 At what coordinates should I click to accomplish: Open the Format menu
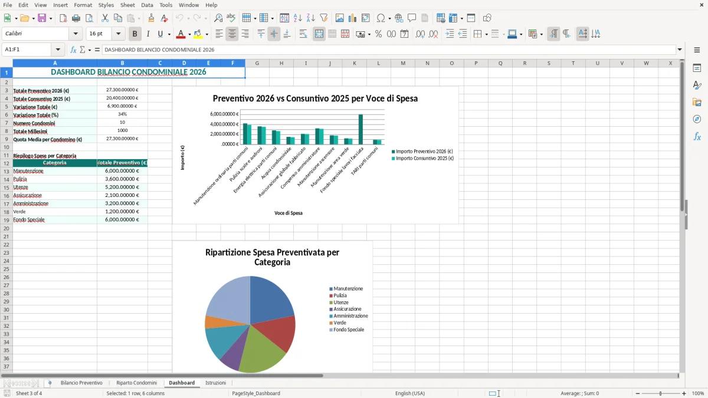(83, 5)
